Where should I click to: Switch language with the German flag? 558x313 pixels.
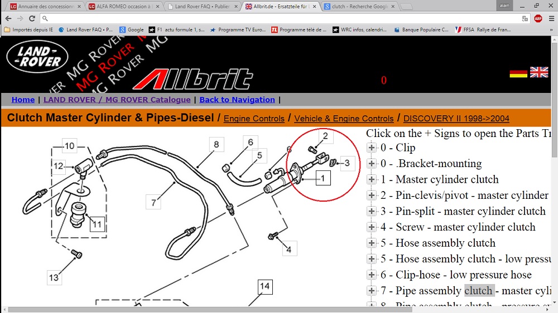[x=518, y=73]
